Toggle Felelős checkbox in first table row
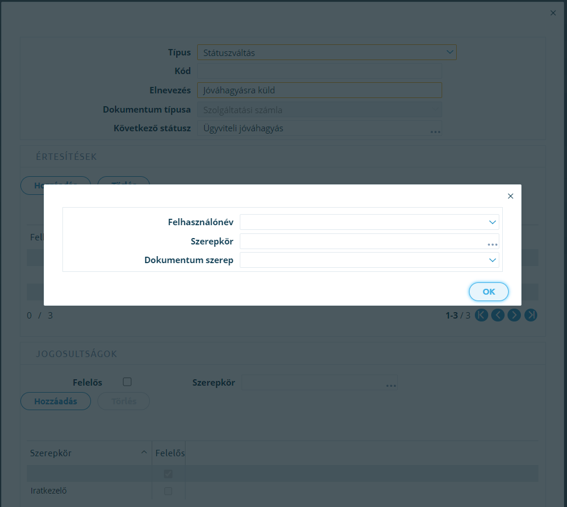Viewport: 567px width, 507px height. coord(168,474)
